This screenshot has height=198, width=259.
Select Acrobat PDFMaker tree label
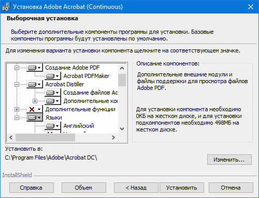(x=87, y=76)
